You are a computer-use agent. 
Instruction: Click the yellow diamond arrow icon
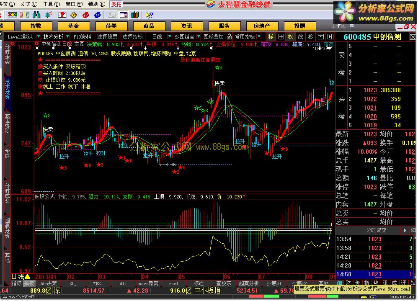click(x=74, y=15)
